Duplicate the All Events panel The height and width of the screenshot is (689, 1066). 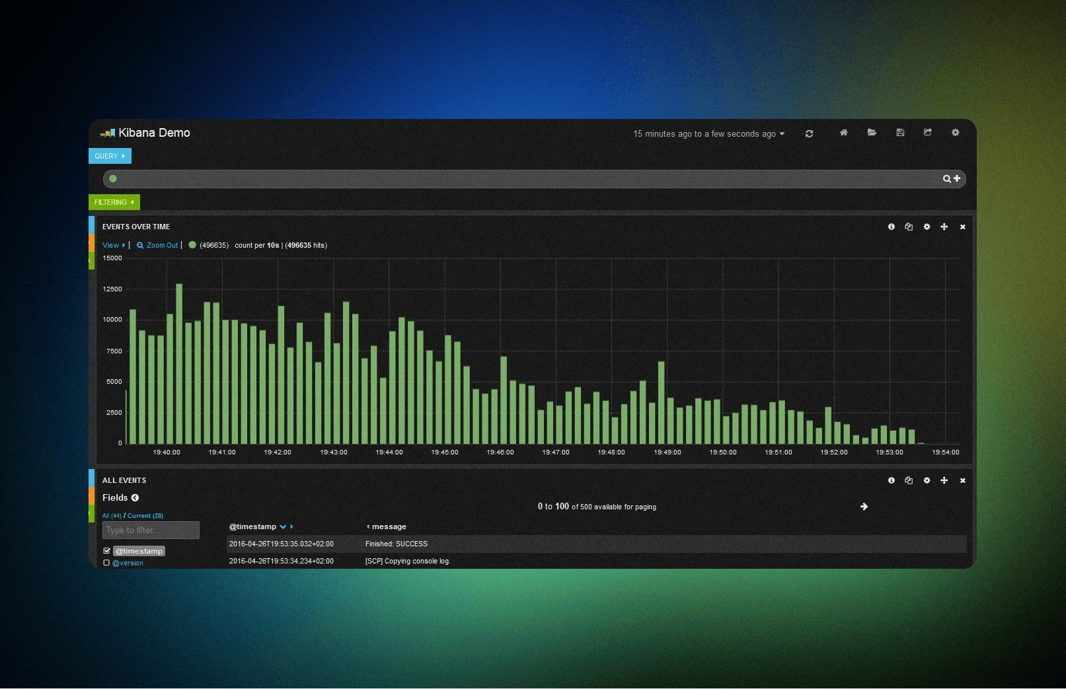tap(909, 480)
